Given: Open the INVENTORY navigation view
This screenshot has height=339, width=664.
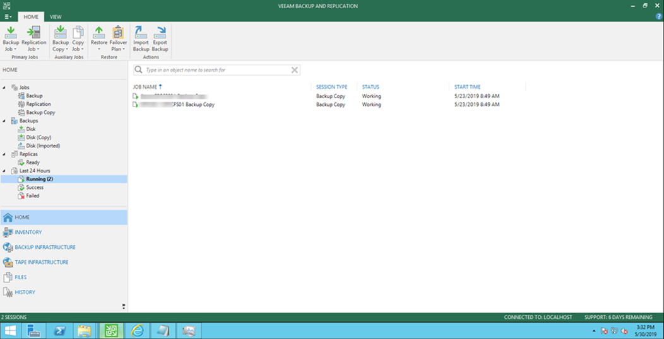Looking at the screenshot, I should click(x=64, y=232).
